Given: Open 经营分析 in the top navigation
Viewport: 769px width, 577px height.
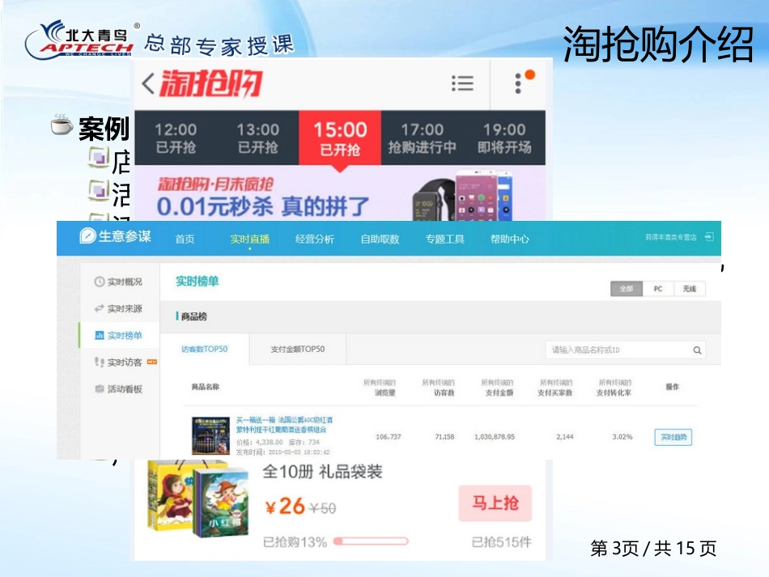Looking at the screenshot, I should tap(315, 239).
